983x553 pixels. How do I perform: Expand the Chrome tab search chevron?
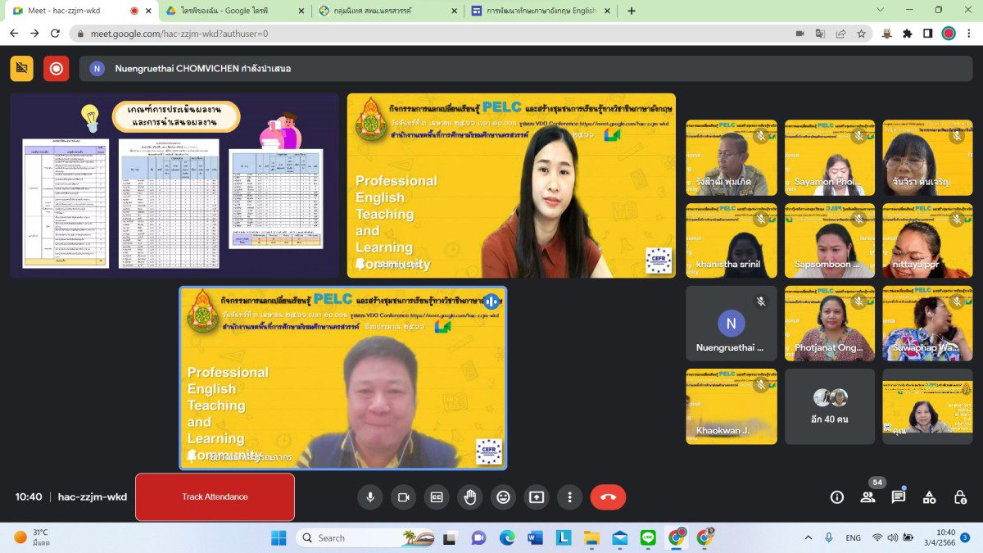(x=880, y=10)
